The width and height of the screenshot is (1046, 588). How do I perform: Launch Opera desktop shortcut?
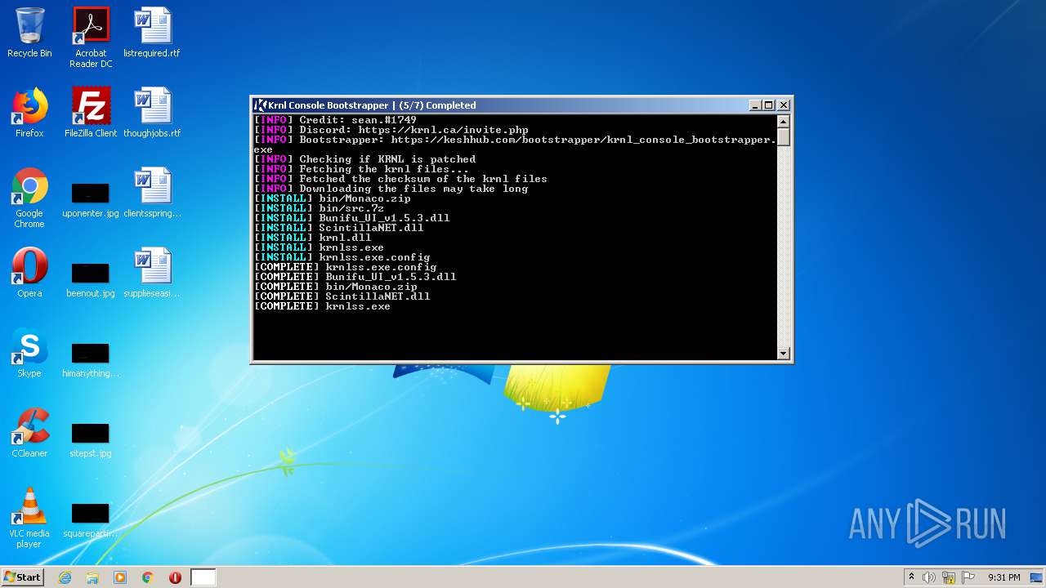(x=29, y=273)
